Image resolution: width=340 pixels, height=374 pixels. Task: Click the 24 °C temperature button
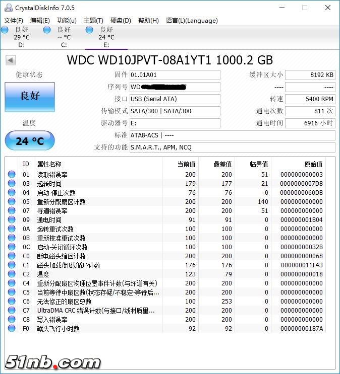point(30,141)
